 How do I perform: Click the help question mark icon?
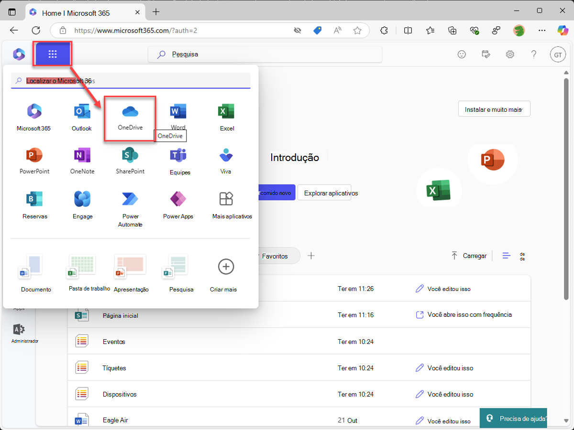[x=534, y=54]
